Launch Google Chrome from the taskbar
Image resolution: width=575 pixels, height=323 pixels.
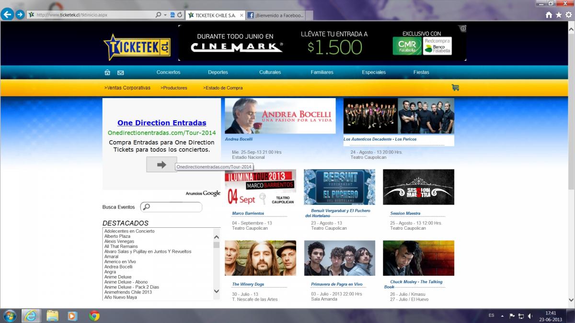pos(94,316)
